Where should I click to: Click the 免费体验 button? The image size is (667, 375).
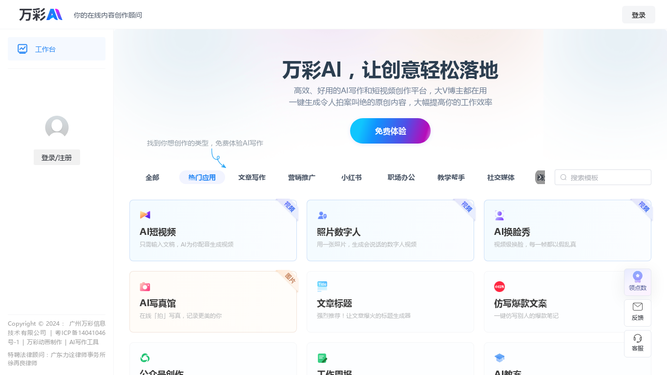click(390, 131)
